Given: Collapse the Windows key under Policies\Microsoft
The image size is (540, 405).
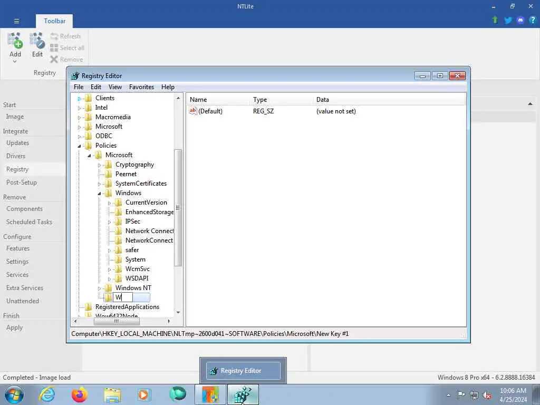Looking at the screenshot, I should tap(99, 194).
